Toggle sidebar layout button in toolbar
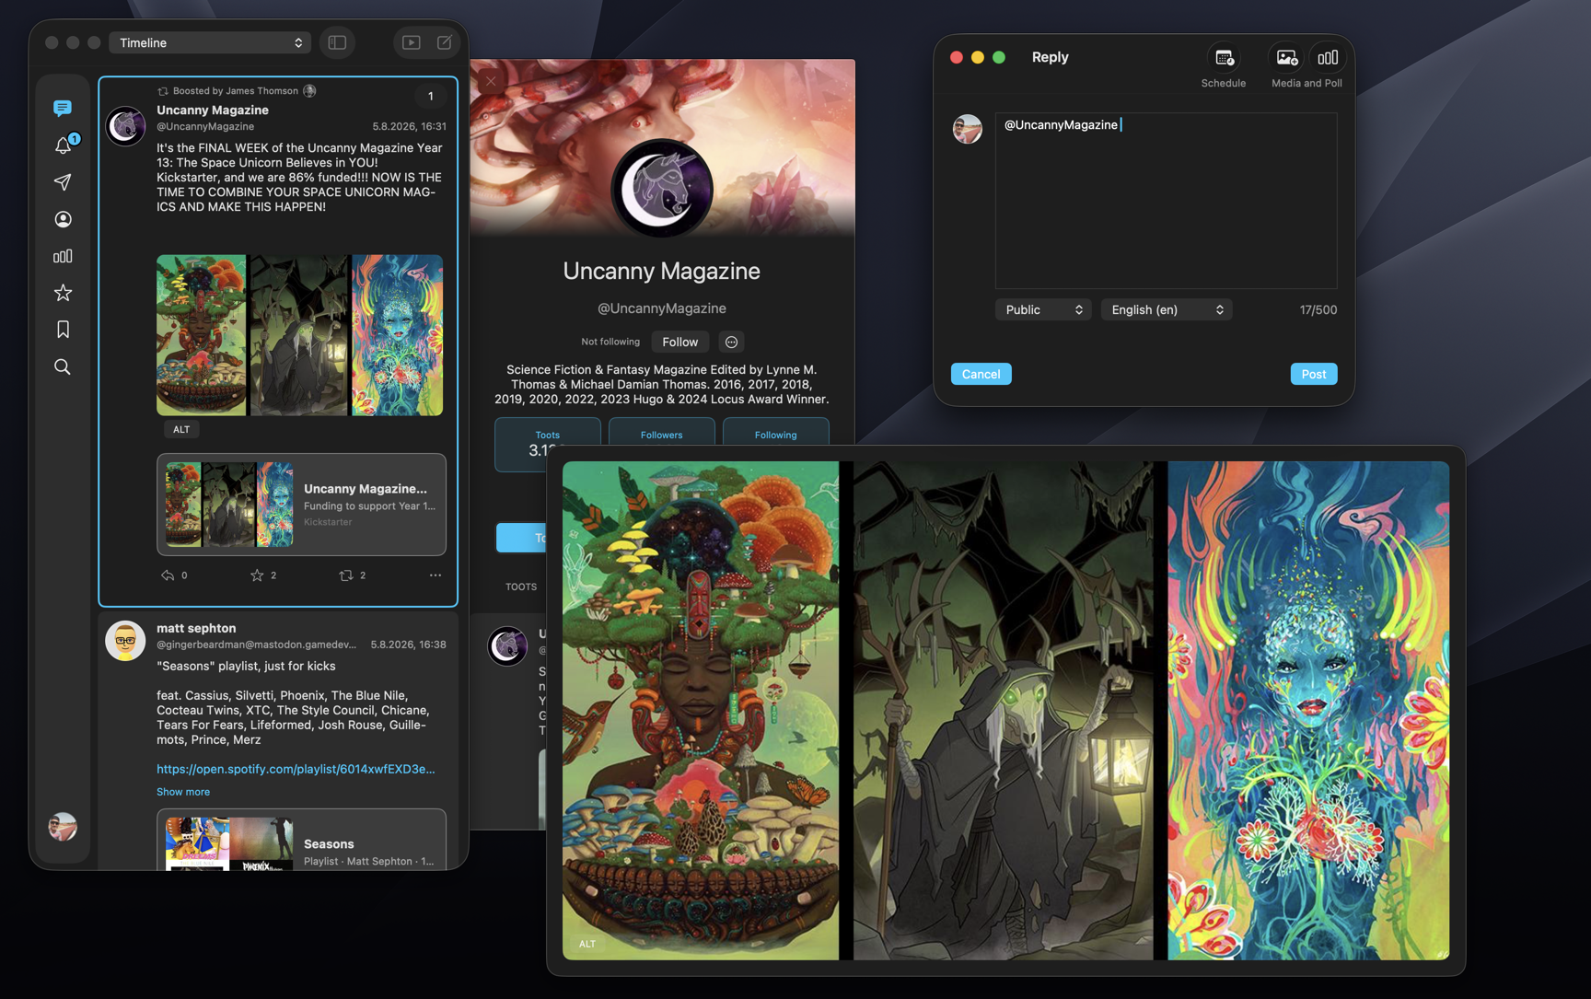The image size is (1591, 999). tap(337, 42)
